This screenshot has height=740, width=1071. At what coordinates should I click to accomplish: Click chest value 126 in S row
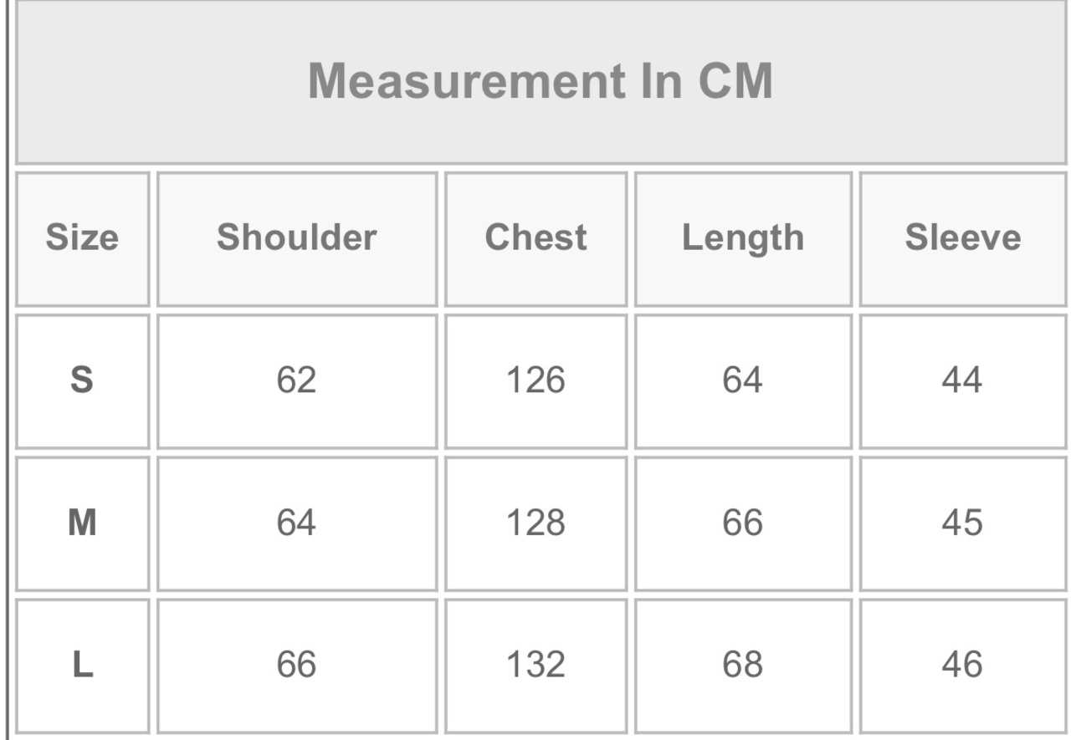(x=535, y=380)
